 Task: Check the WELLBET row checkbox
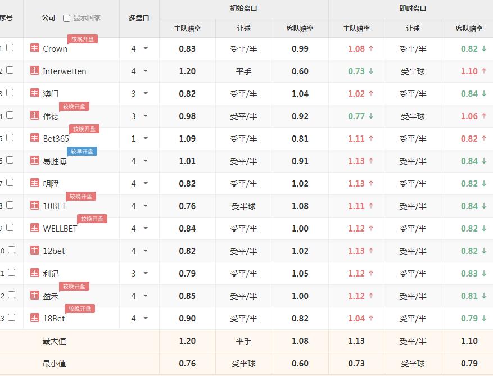coord(10,227)
